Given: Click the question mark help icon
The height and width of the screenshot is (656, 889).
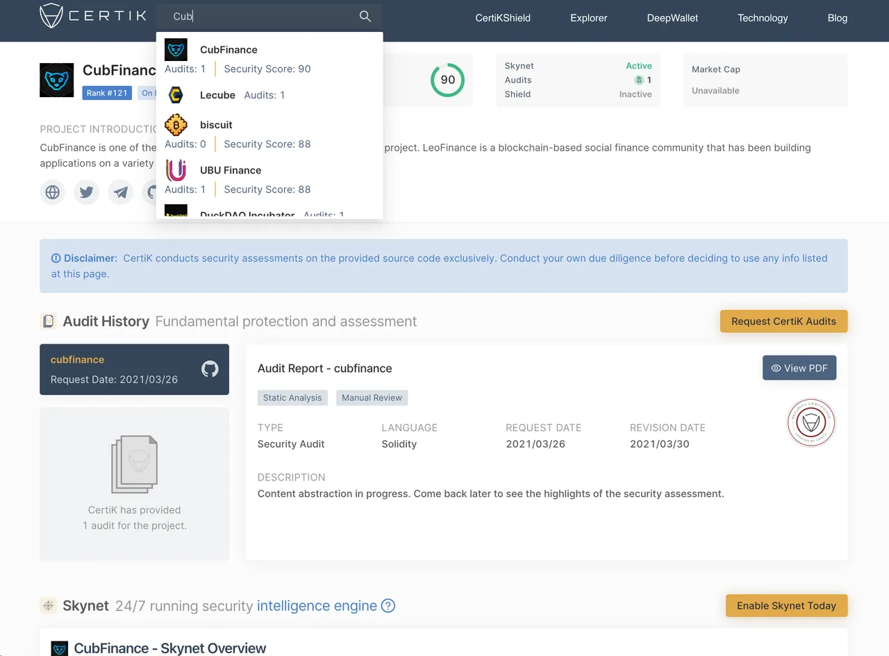Looking at the screenshot, I should coord(388,605).
